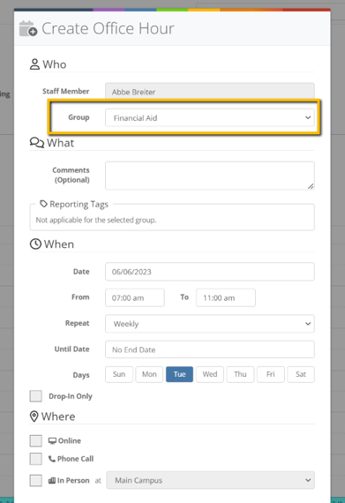The height and width of the screenshot is (503, 345).
Task: Enable the Drop-In Only checkbox
Action: coord(36,396)
